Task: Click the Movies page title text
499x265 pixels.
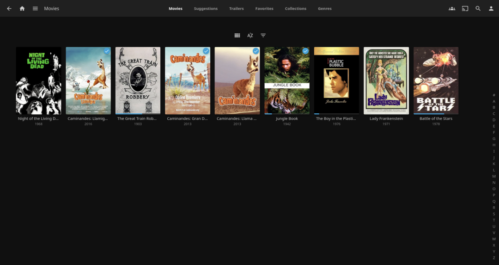Action: coord(52,9)
